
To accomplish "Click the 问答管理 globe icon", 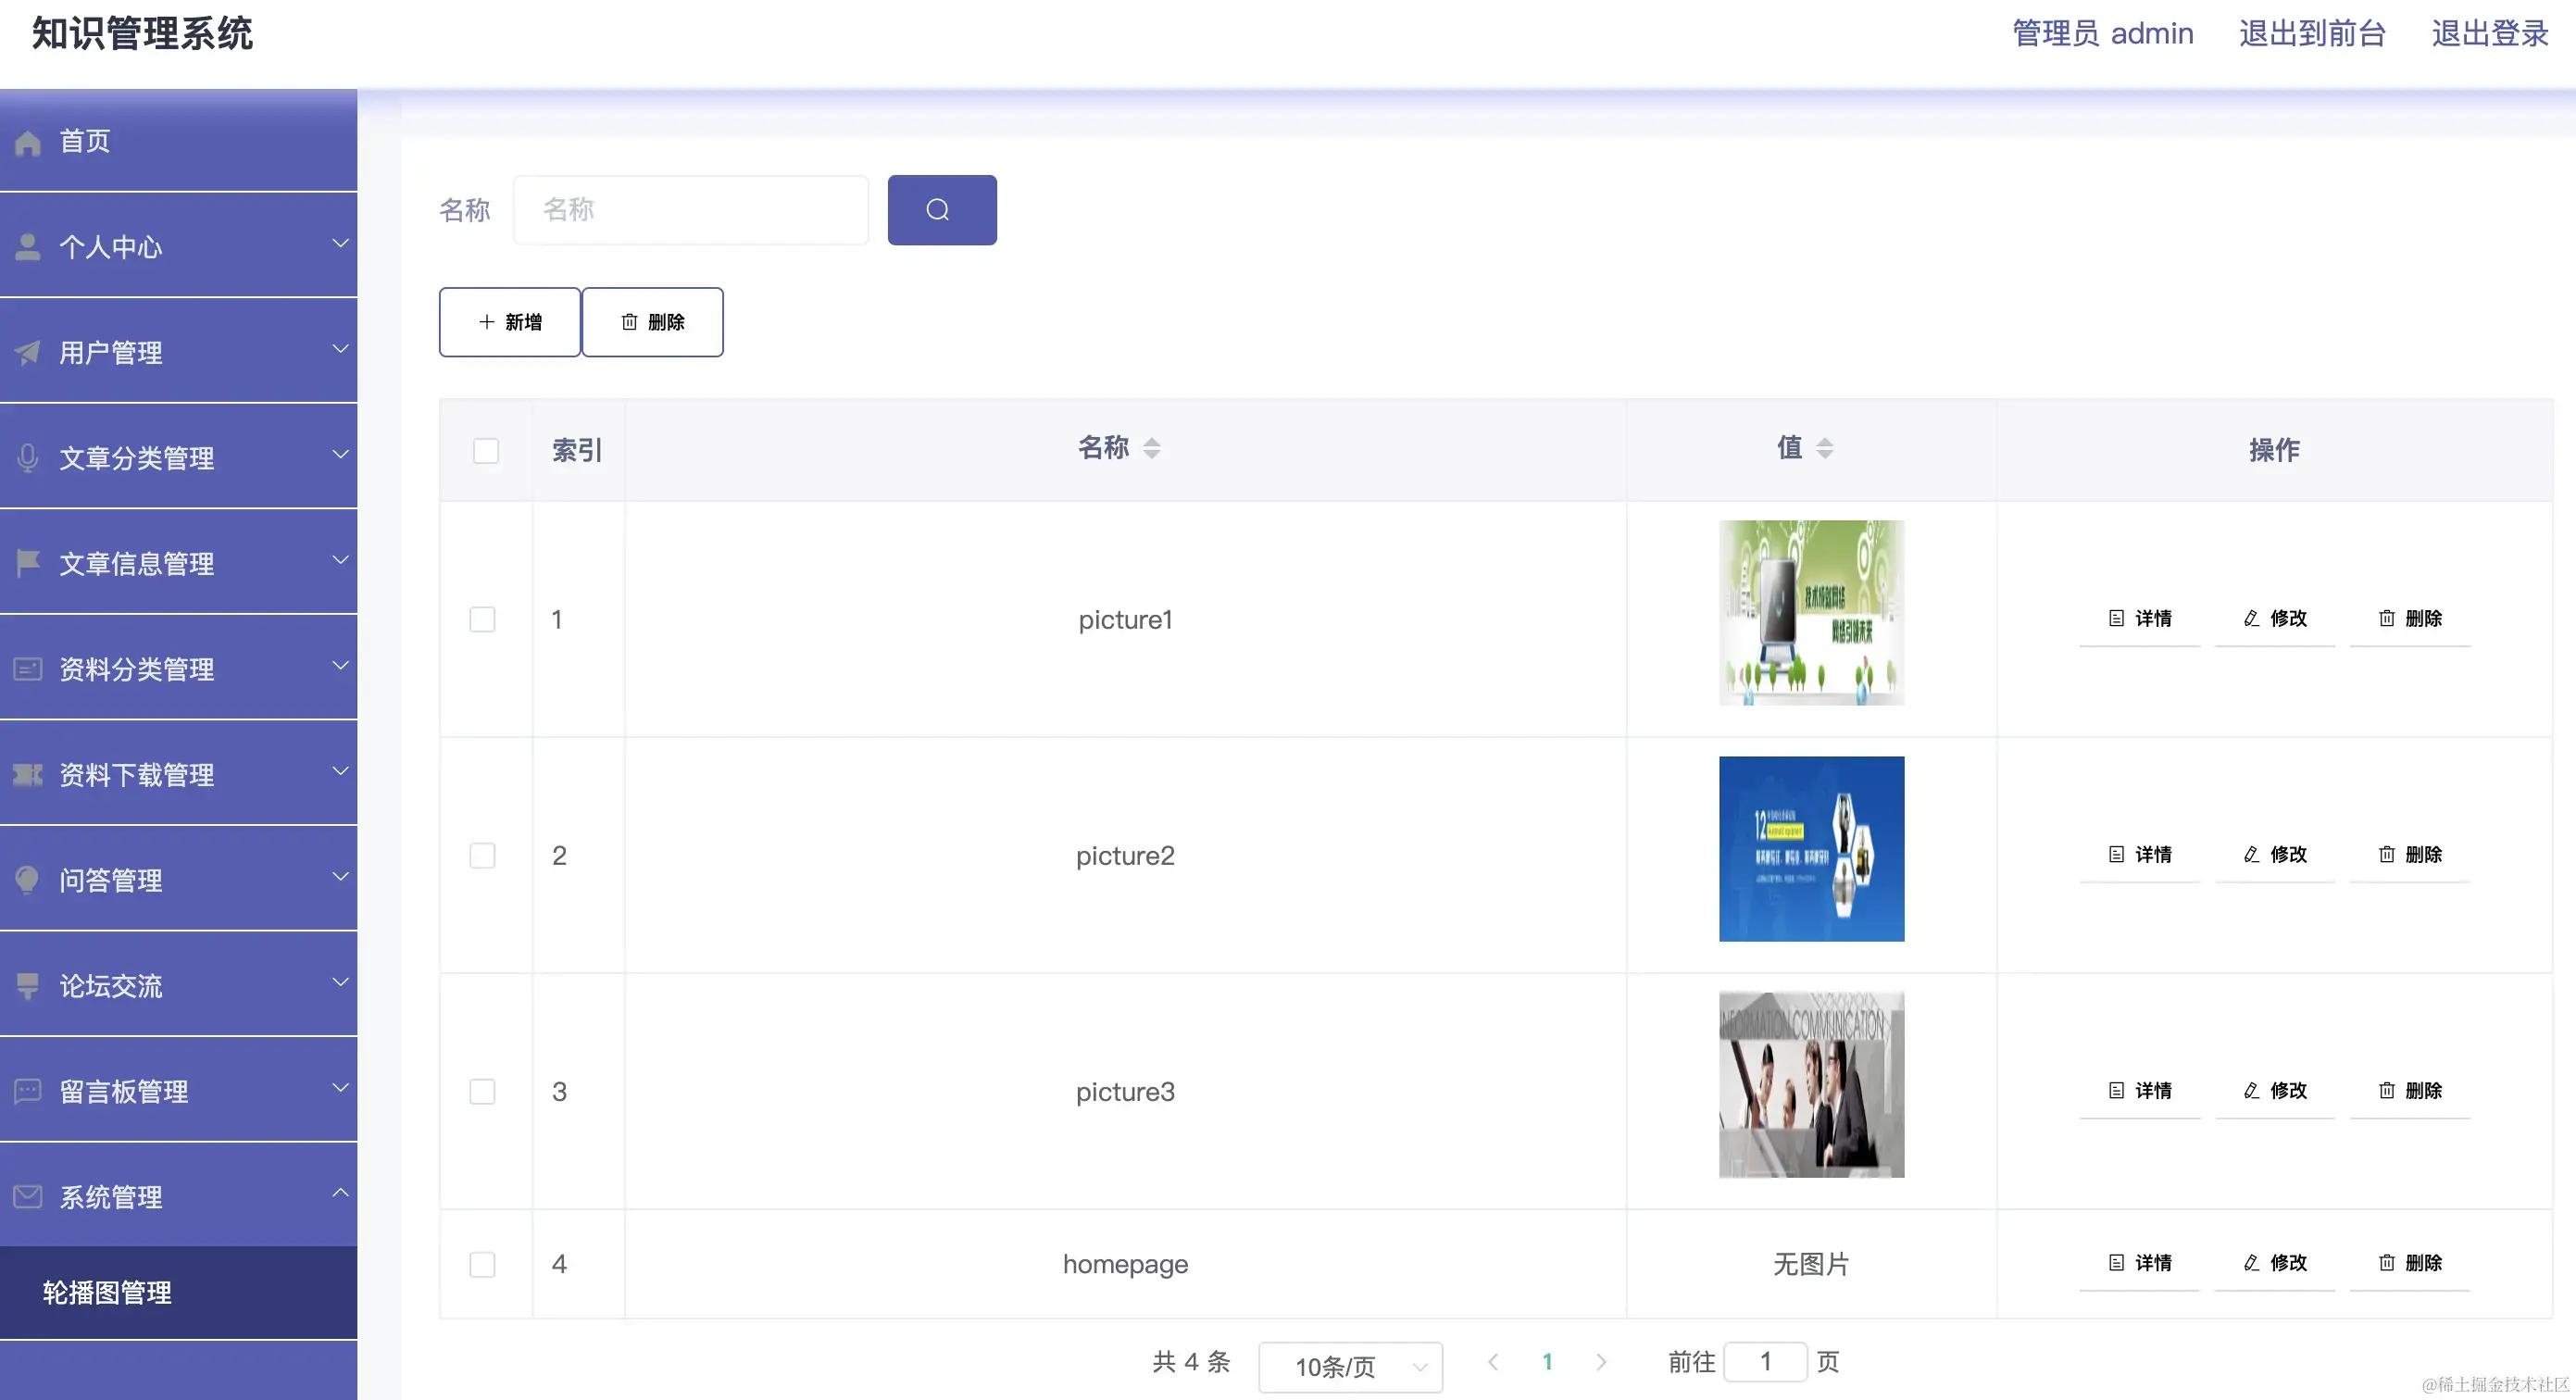I will 27,880.
